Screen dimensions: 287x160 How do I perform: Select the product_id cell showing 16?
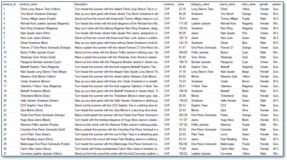tap(5, 81)
